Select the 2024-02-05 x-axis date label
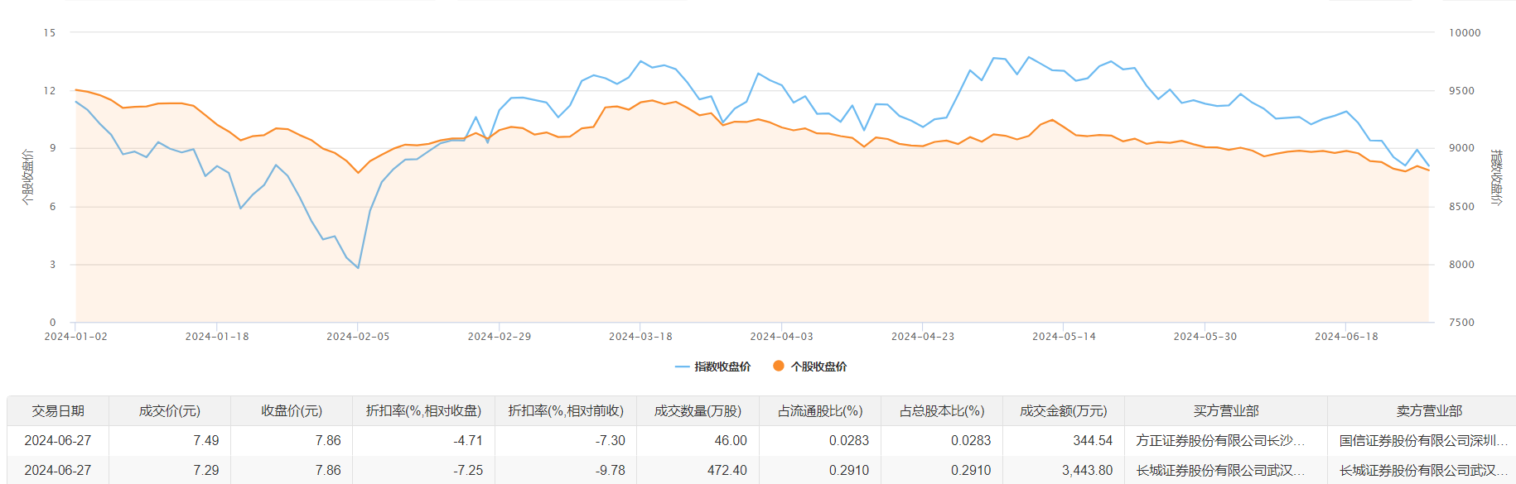The image size is (1516, 484). coord(358,337)
